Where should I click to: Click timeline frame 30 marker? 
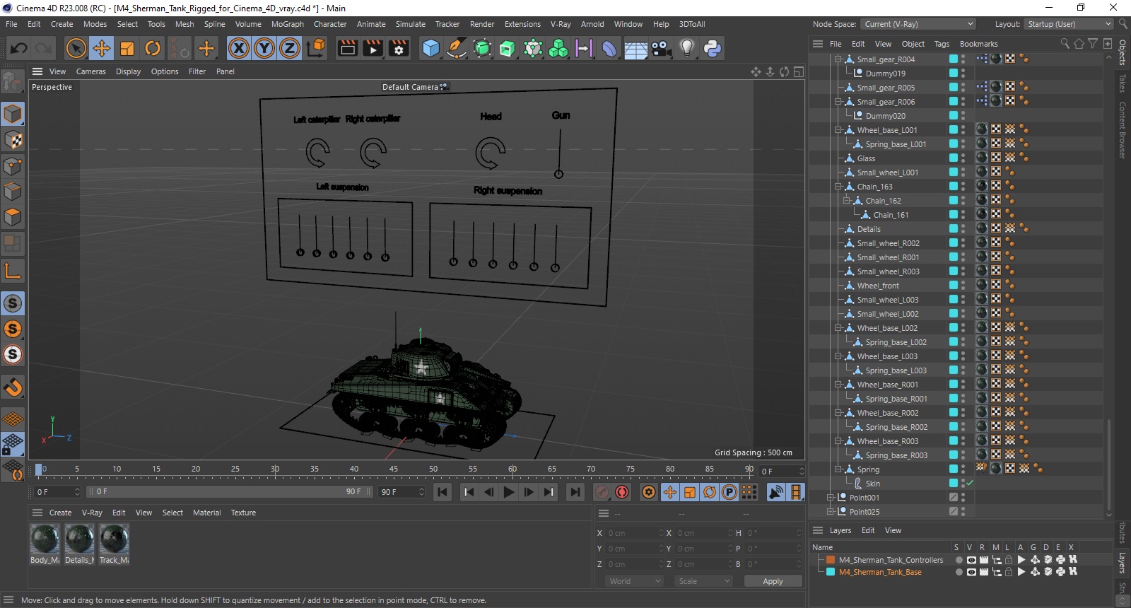pos(275,469)
